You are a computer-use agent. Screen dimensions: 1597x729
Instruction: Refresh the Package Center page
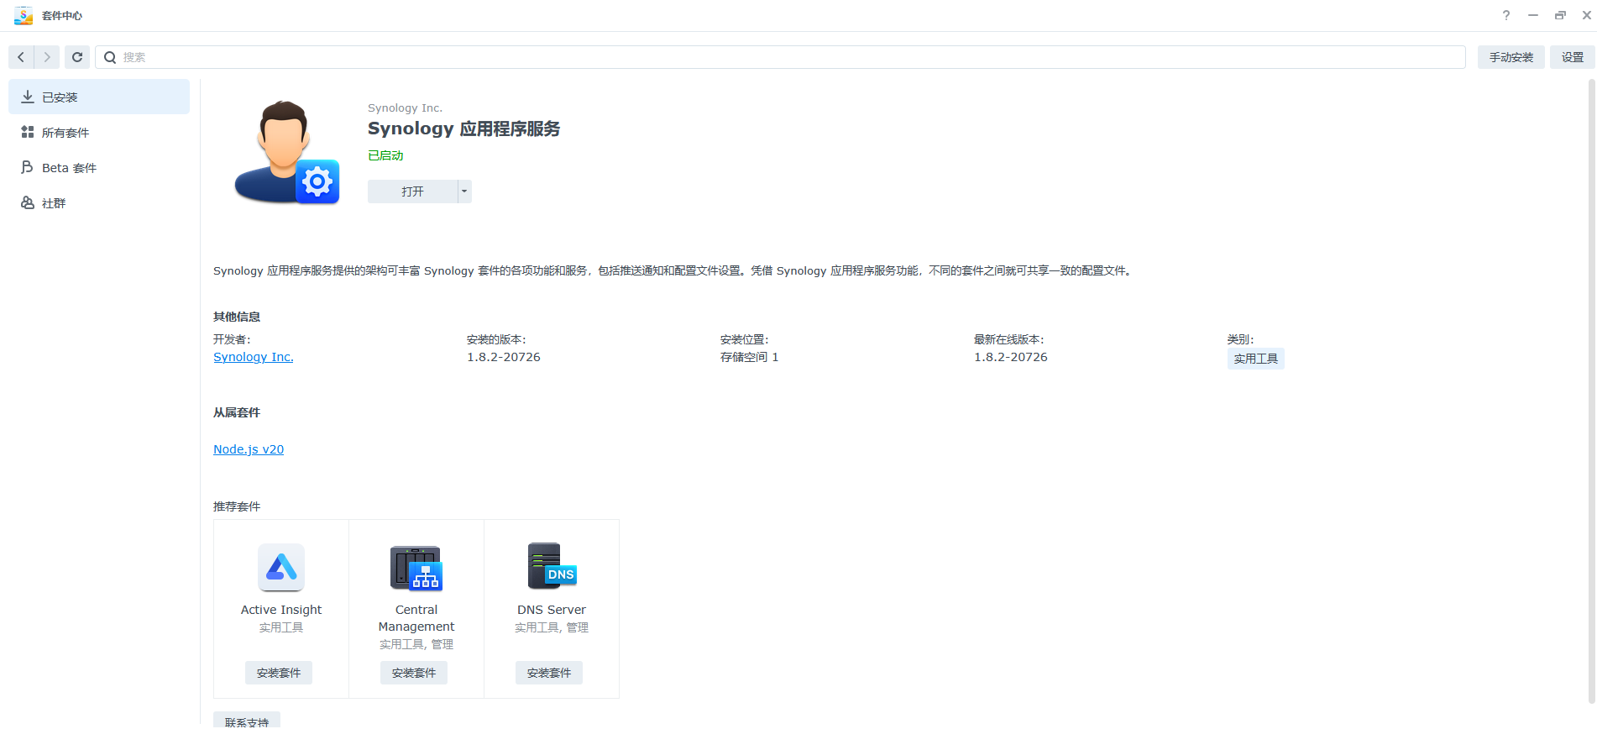click(x=77, y=57)
